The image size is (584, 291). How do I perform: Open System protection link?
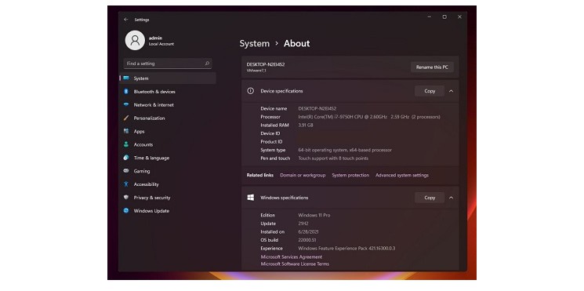[350, 175]
